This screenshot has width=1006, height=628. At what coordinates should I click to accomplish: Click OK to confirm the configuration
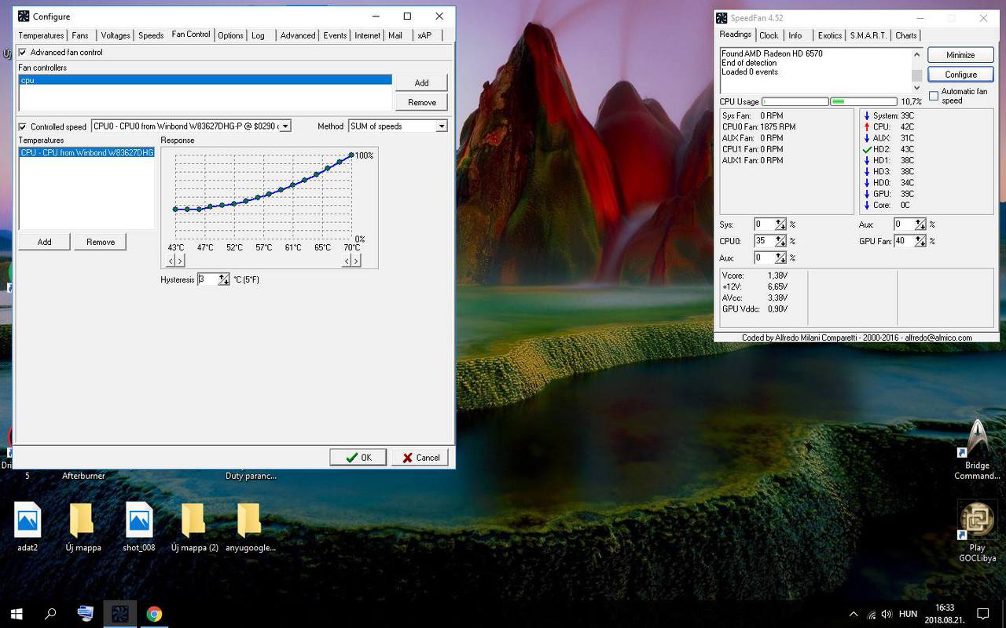pos(358,458)
